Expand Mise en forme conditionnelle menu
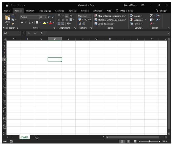The height and width of the screenshot is (146, 173). (110, 16)
